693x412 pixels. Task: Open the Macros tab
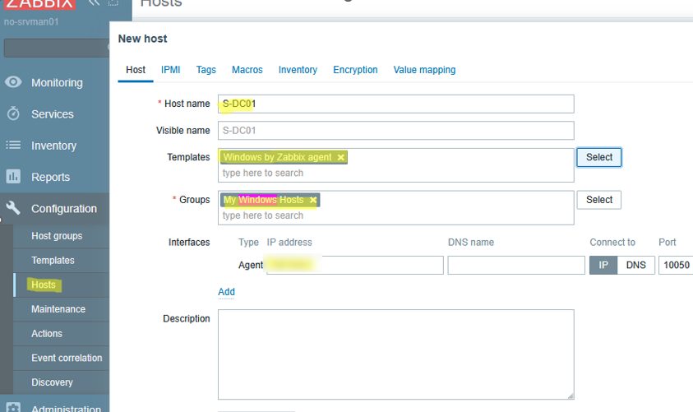[247, 70]
